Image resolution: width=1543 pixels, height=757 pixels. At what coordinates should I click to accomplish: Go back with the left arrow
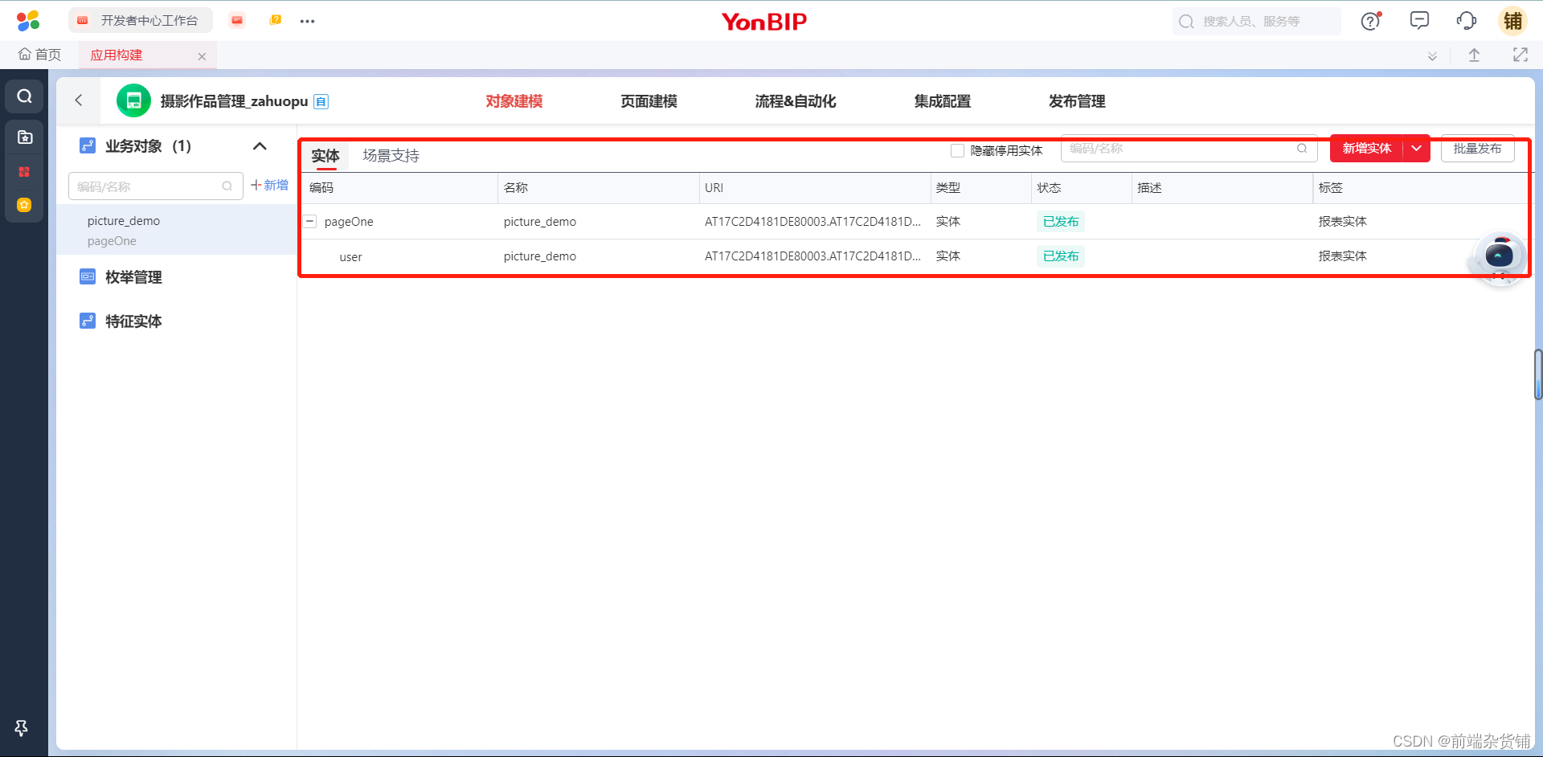coord(79,100)
